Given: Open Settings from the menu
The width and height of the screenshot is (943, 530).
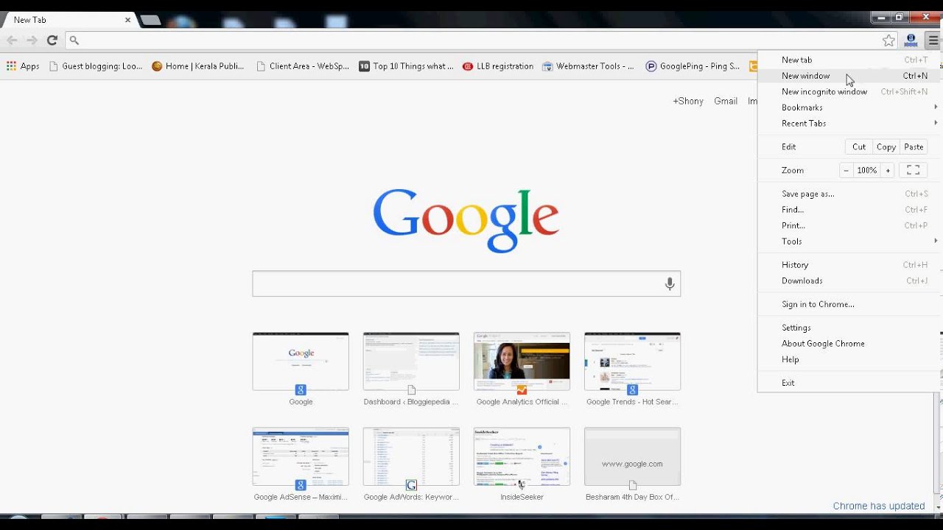Looking at the screenshot, I should tap(849, 328).
